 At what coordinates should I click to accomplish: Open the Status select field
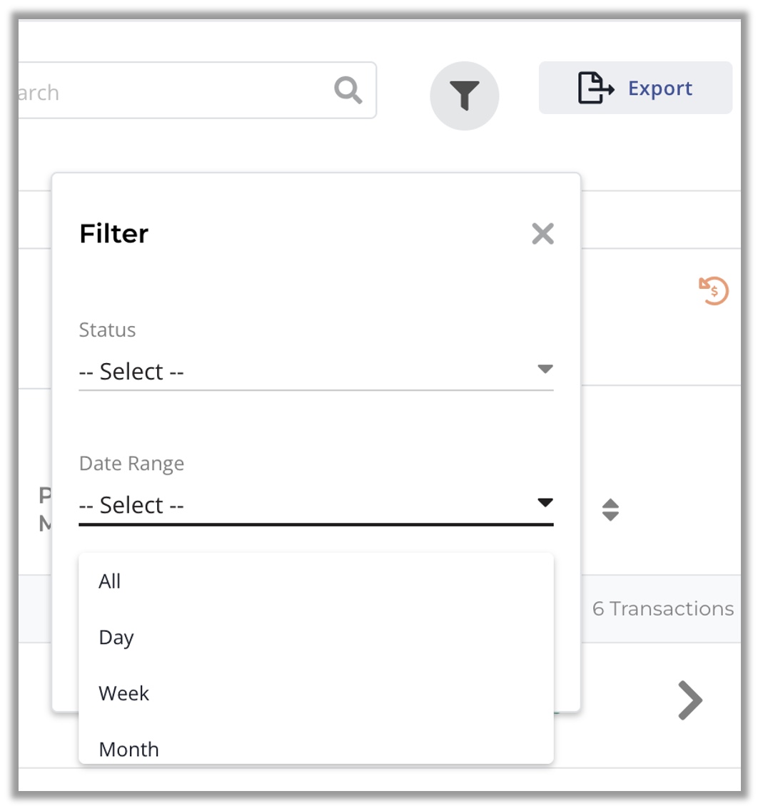coord(315,372)
